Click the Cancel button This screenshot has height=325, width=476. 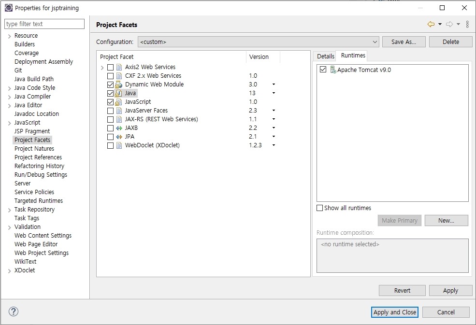point(446,312)
